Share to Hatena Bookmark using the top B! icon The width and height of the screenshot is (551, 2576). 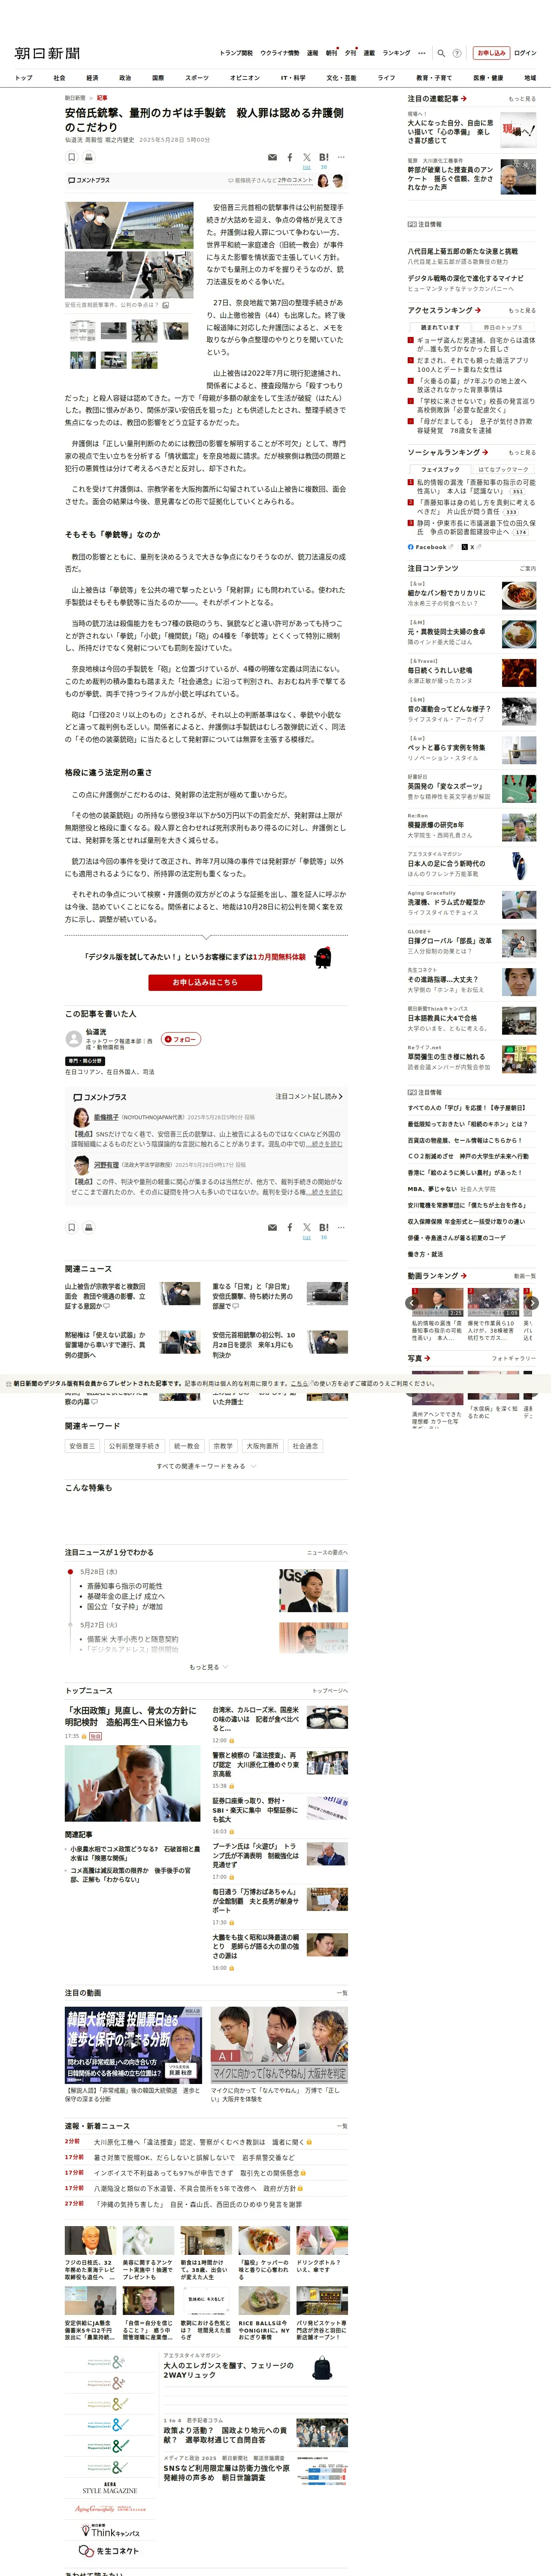pos(324,157)
